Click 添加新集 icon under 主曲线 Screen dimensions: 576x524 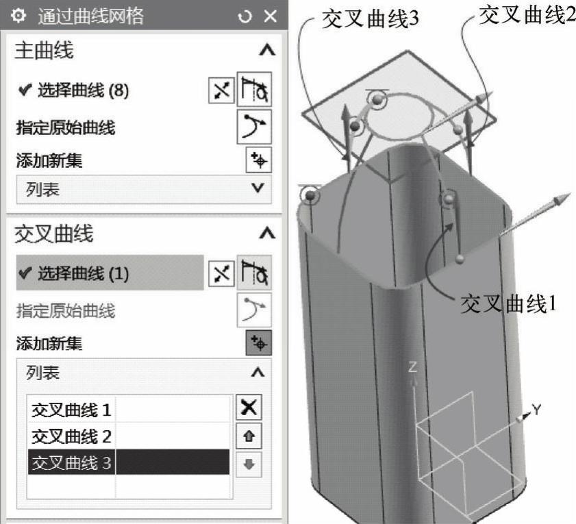coord(259,160)
